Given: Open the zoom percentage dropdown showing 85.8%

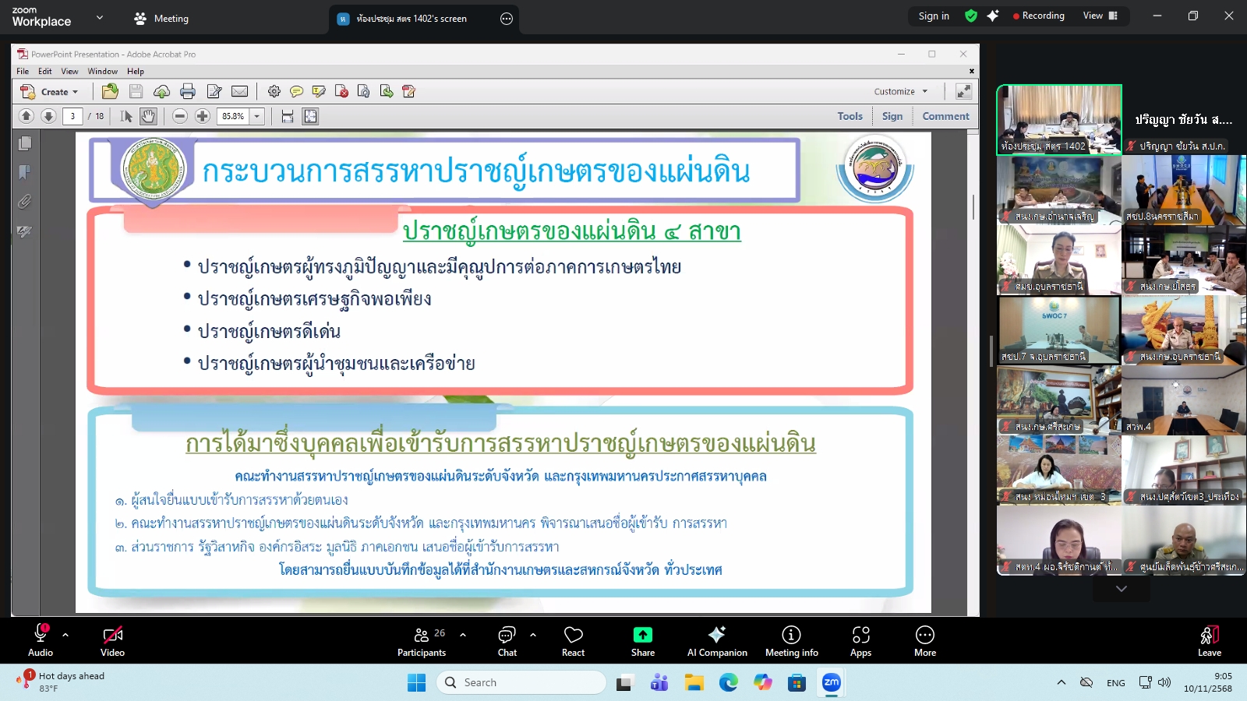Looking at the screenshot, I should click(257, 116).
